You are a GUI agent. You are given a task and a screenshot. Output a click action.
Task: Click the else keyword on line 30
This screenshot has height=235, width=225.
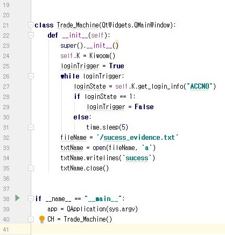tap(81, 117)
